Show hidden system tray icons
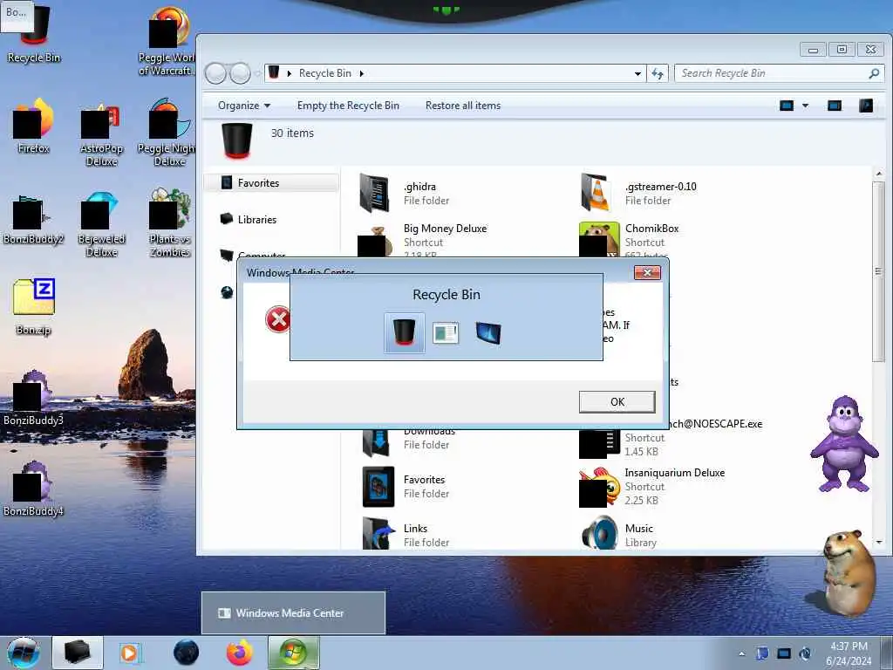The width and height of the screenshot is (893, 670). tap(741, 653)
